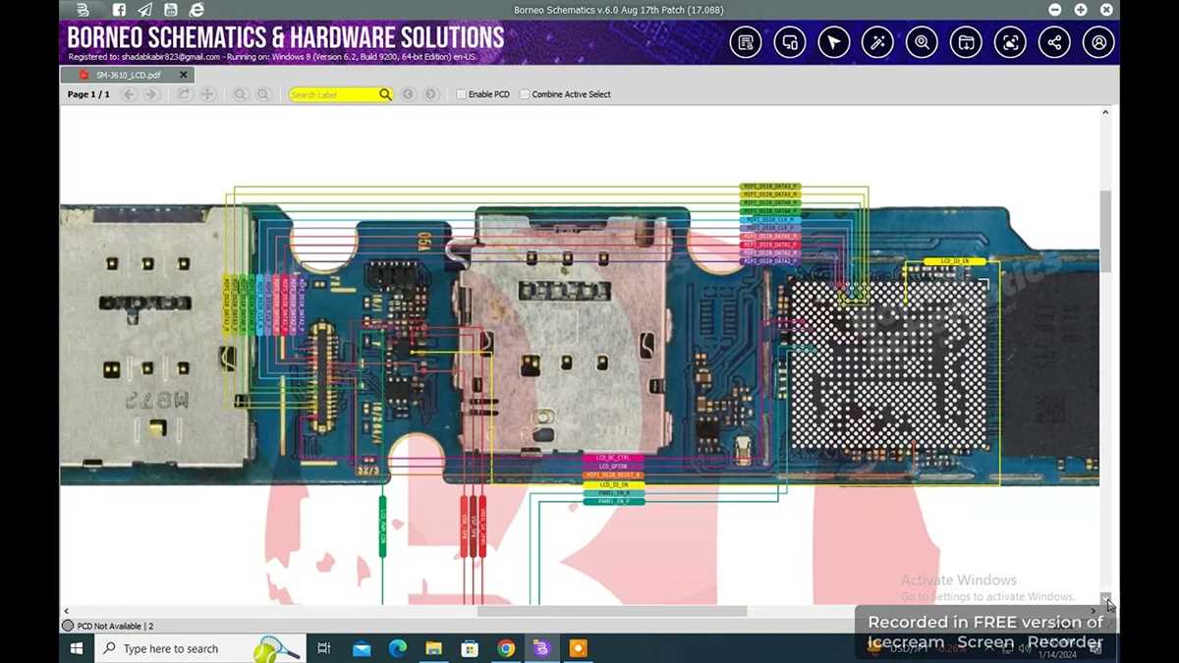The width and height of the screenshot is (1179, 663).
Task: Select the blue MIPI_DSI0_CLK_N label
Action: click(x=770, y=219)
